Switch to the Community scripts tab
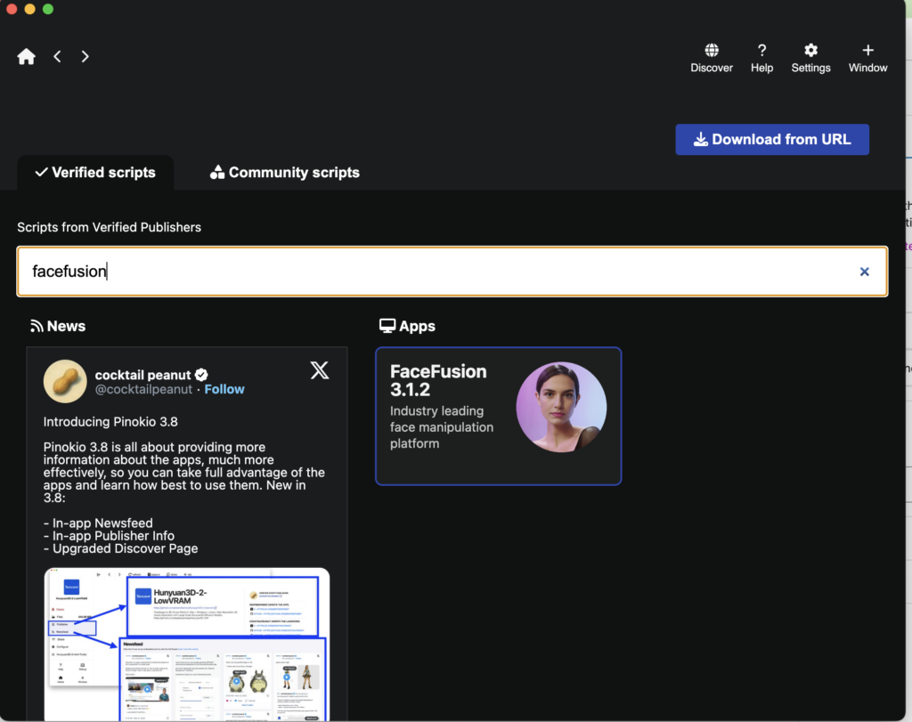Viewport: 912px width, 722px height. 285,173
